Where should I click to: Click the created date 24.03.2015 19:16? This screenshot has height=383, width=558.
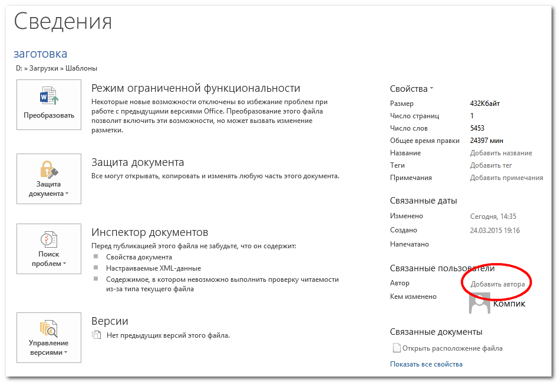494,231
